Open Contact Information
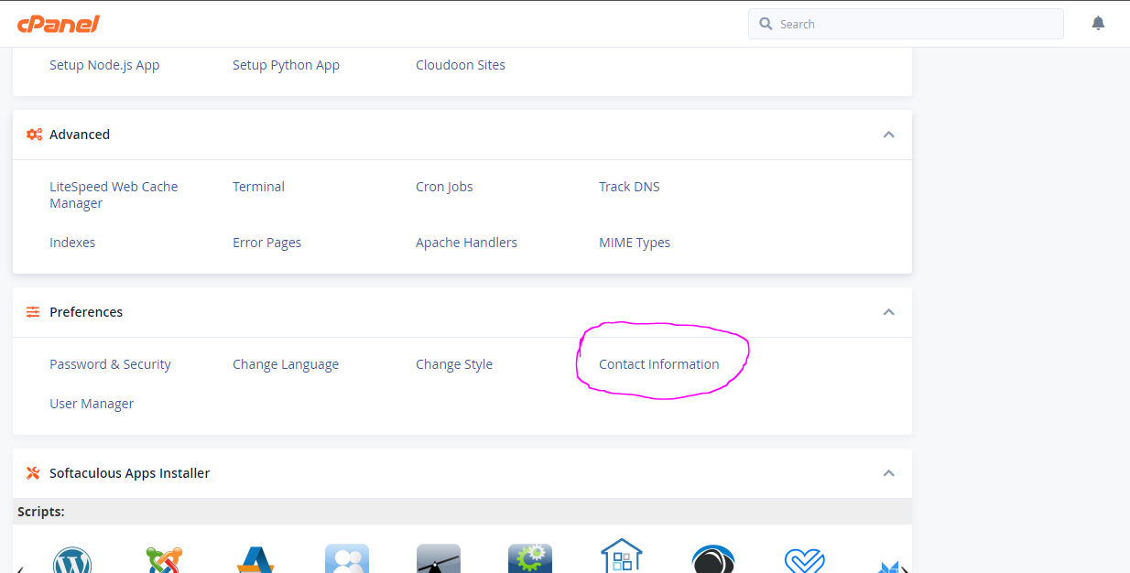The width and height of the screenshot is (1130, 573). pyautogui.click(x=658, y=363)
